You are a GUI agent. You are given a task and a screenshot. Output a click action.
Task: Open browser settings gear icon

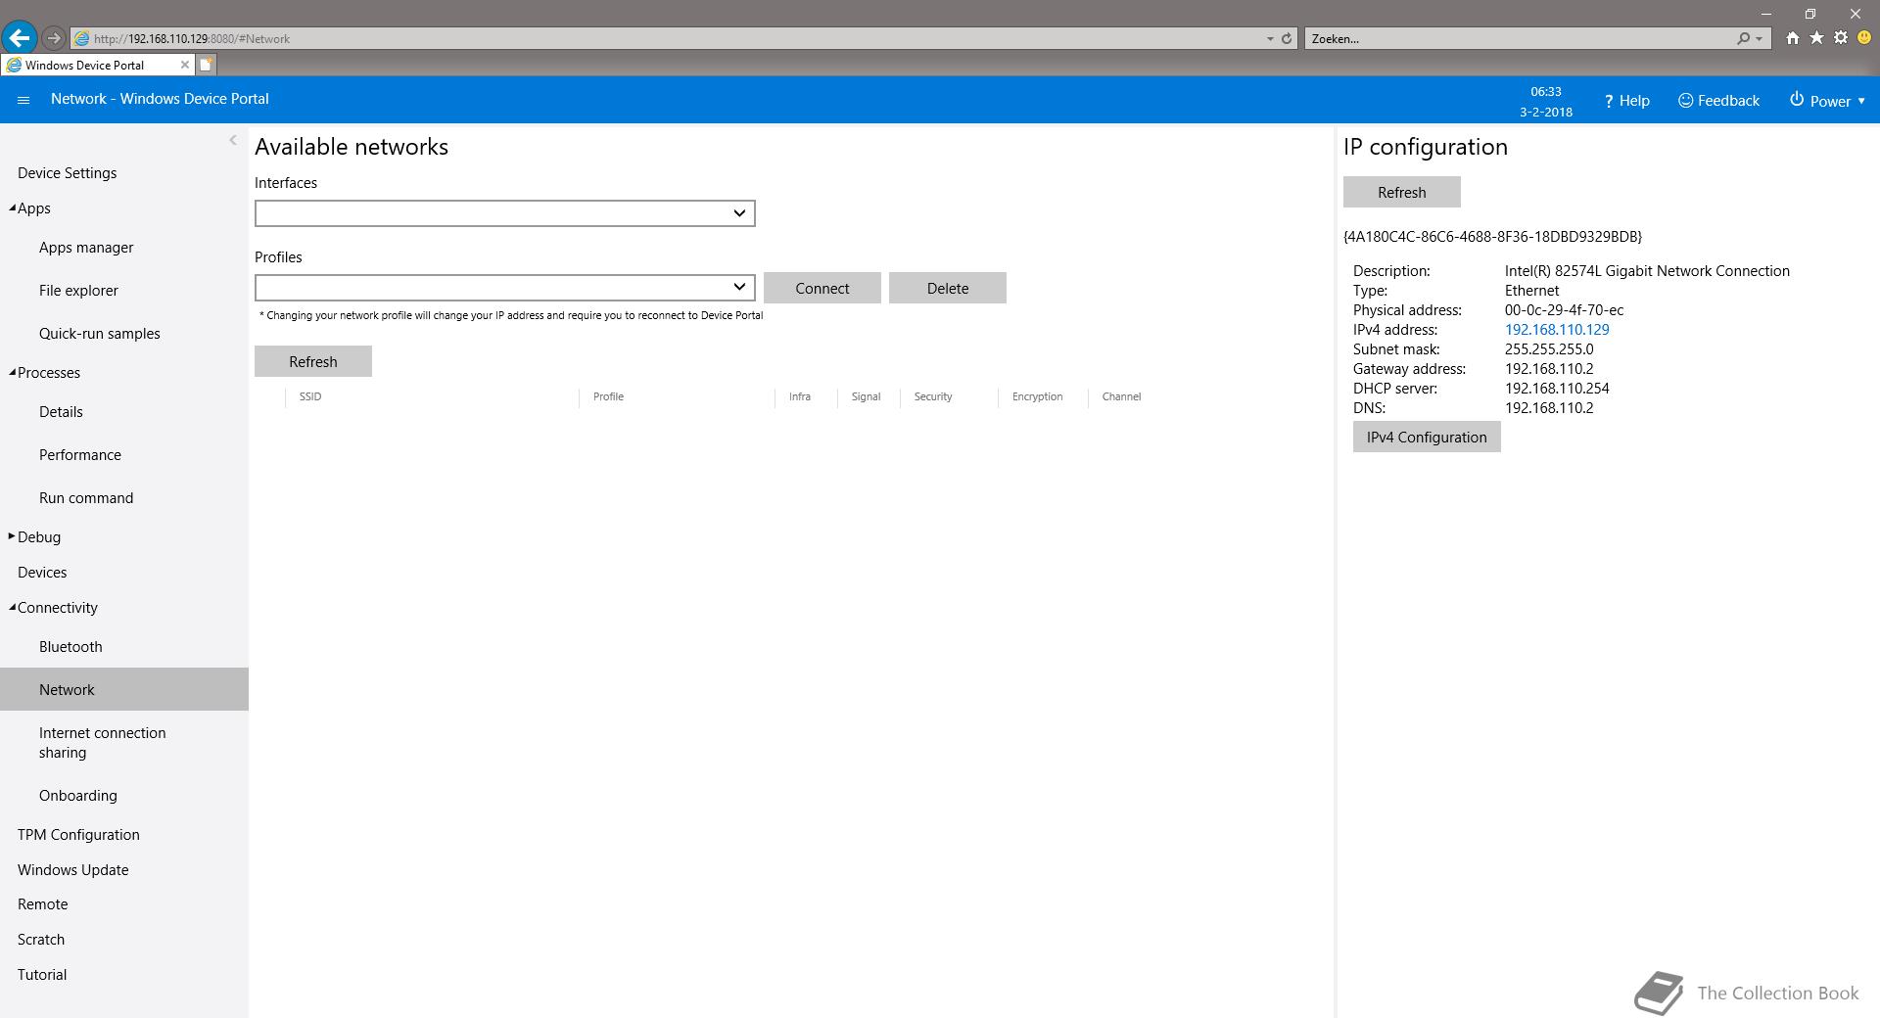click(1841, 38)
